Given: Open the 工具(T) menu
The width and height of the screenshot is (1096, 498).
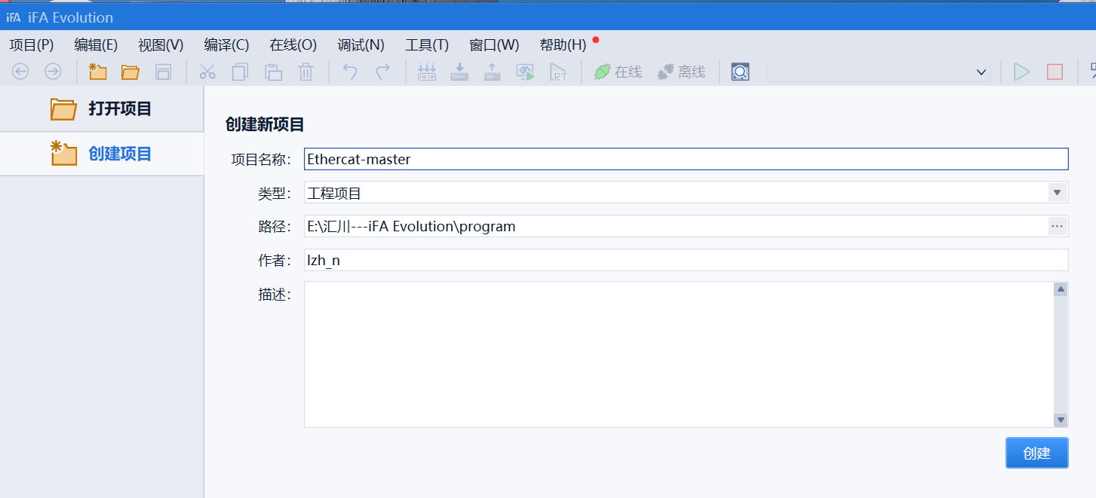Looking at the screenshot, I should tap(427, 45).
